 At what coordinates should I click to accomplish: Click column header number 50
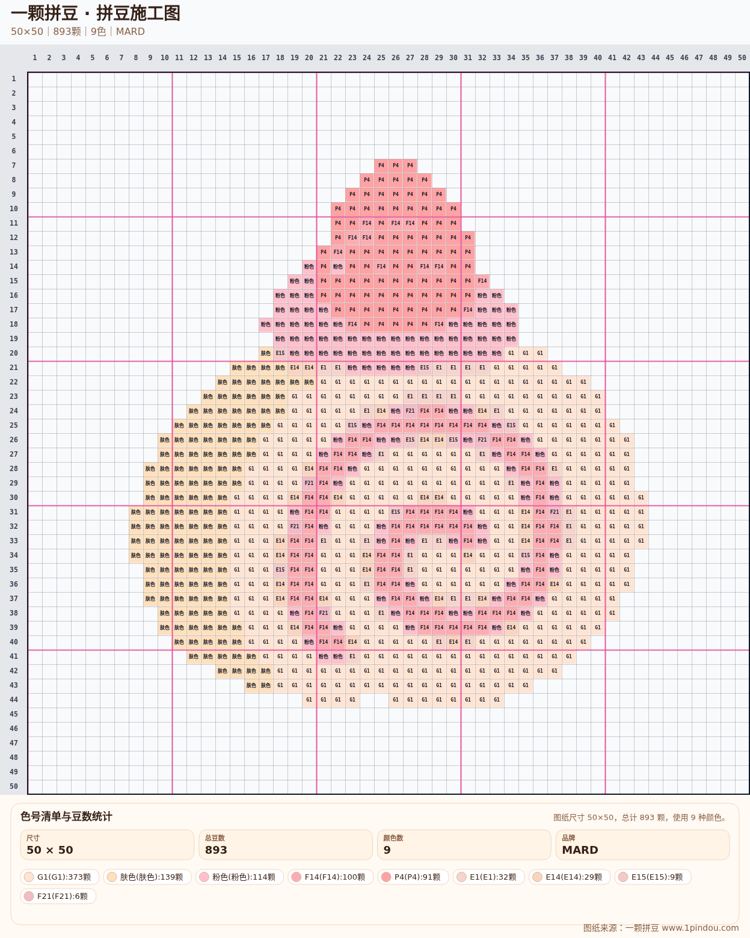click(742, 58)
